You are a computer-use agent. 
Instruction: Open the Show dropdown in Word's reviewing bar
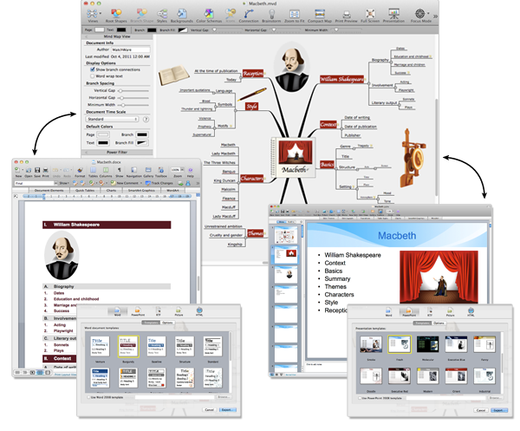coord(64,183)
